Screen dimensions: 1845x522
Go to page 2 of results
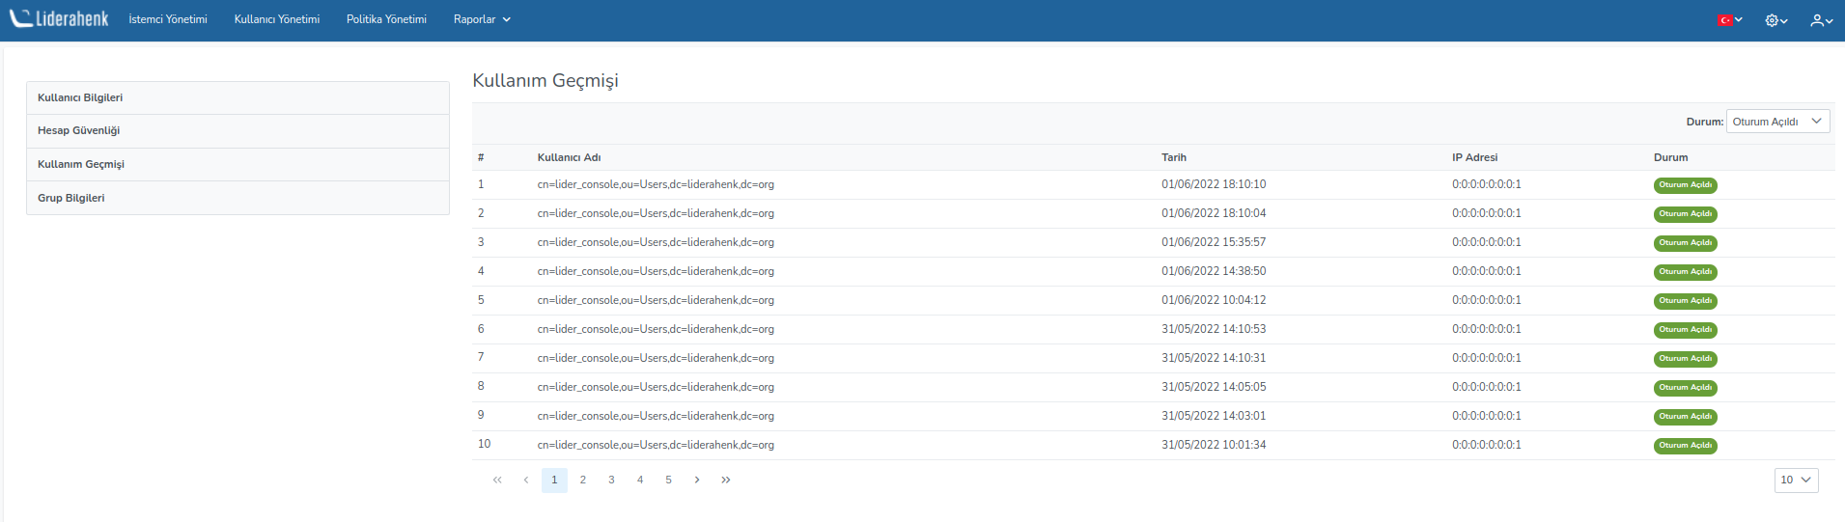(583, 481)
